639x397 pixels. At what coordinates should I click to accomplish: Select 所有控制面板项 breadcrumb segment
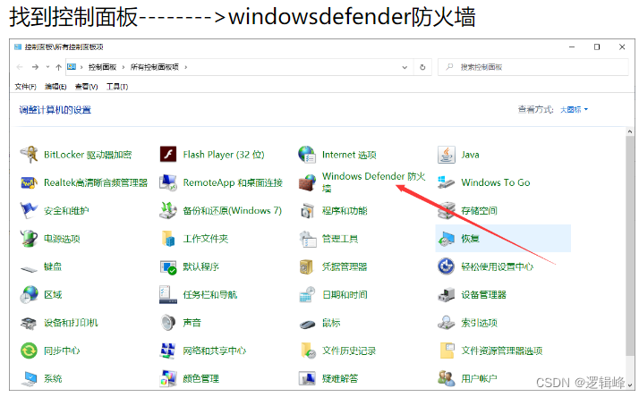pos(155,67)
